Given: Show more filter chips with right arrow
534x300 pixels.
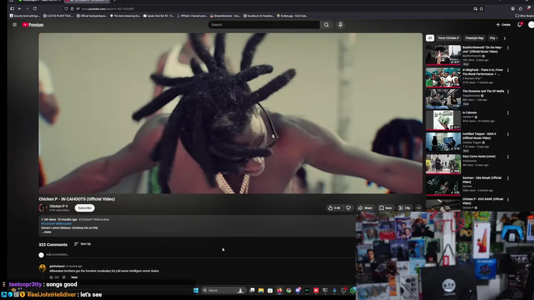Looking at the screenshot, I should pyautogui.click(x=504, y=38).
